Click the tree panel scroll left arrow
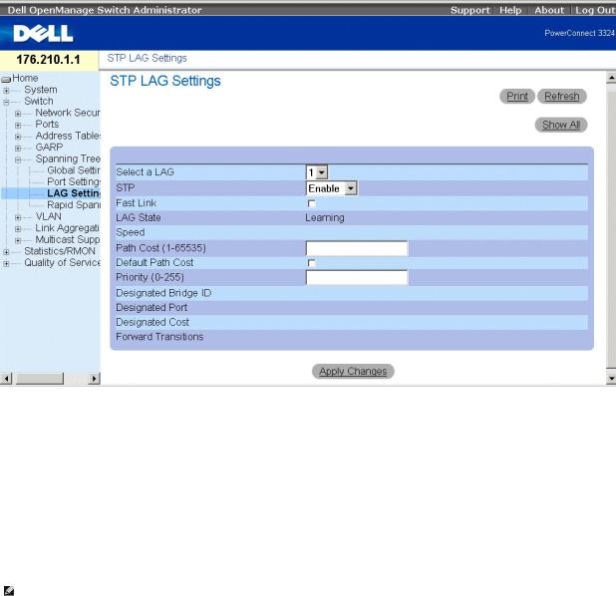The height and width of the screenshot is (596, 616). click(x=6, y=379)
